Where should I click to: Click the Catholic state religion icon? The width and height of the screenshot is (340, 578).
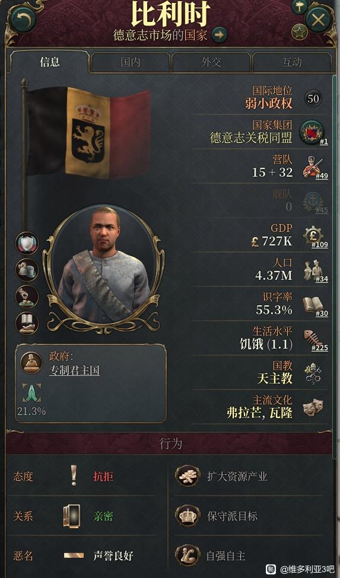313,373
